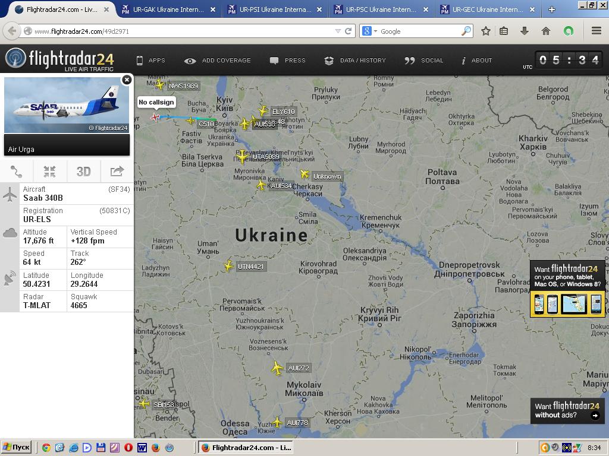Click the center-on-aircraft arrows icon
609x456 pixels.
[x=49, y=172]
